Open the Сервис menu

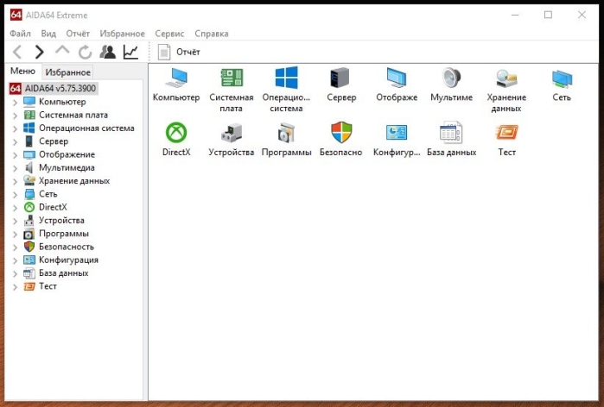(169, 34)
